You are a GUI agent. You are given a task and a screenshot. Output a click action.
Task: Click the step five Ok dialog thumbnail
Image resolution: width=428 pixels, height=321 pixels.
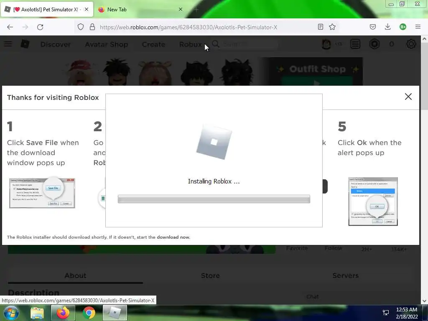point(373,201)
